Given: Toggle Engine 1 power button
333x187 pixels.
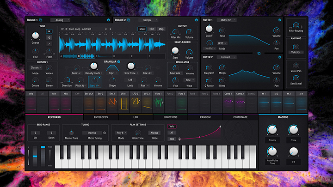Looking at the screenshot, I should coord(108,20).
